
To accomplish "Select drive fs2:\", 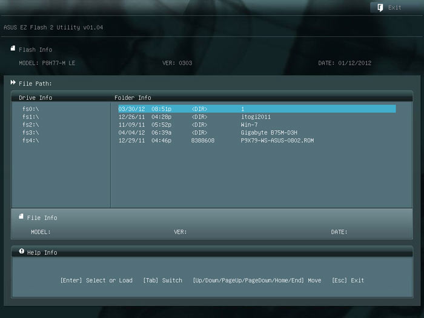I will 30,125.
